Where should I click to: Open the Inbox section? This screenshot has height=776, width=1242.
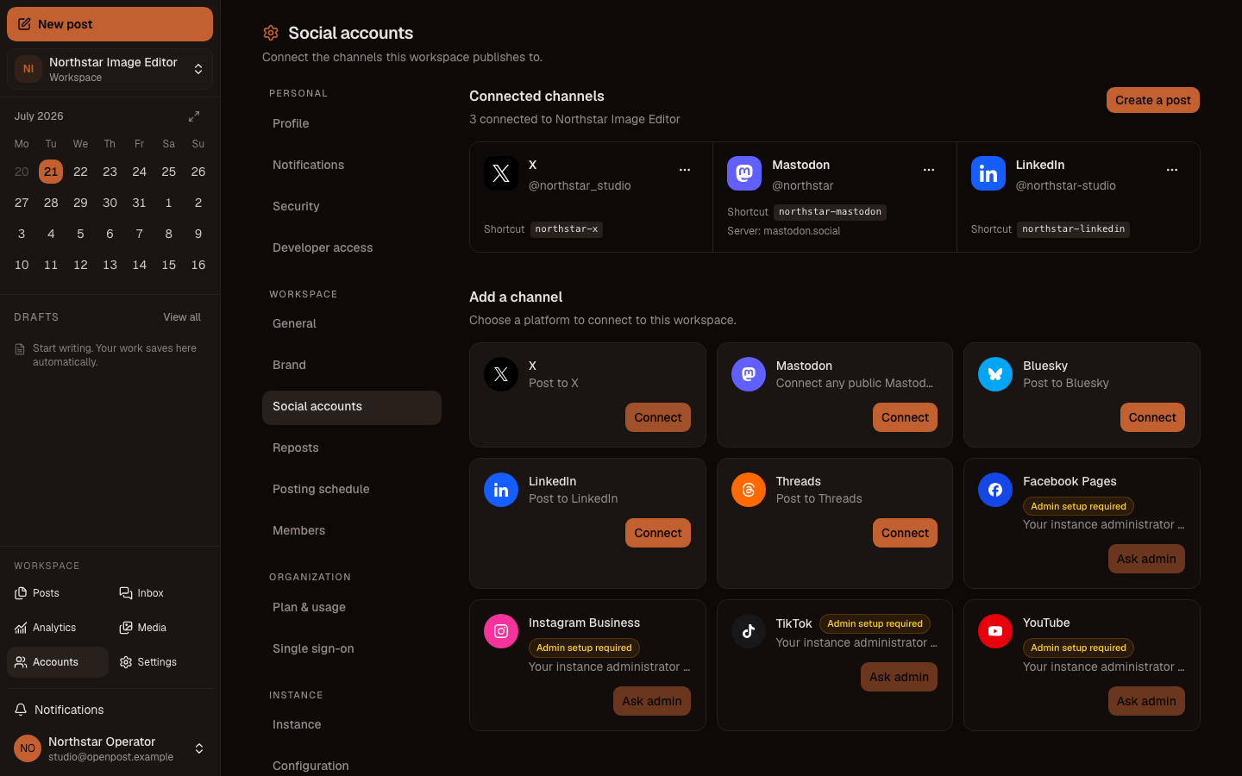click(162, 593)
